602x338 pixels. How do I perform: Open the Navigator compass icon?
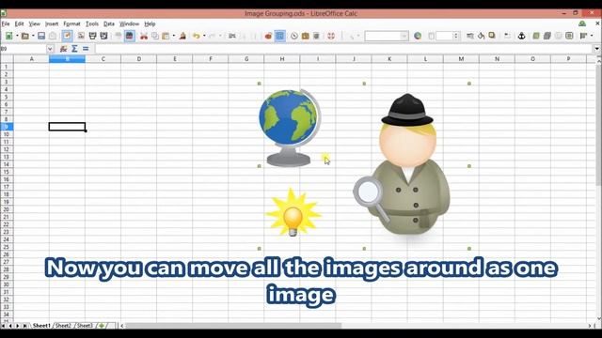pos(294,36)
